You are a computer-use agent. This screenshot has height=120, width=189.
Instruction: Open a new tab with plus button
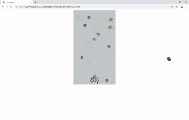pyautogui.click(x=35, y=2)
